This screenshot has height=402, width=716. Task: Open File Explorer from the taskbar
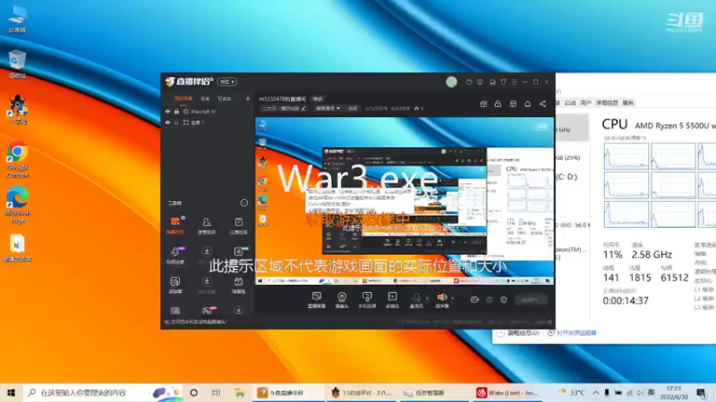click(240, 392)
